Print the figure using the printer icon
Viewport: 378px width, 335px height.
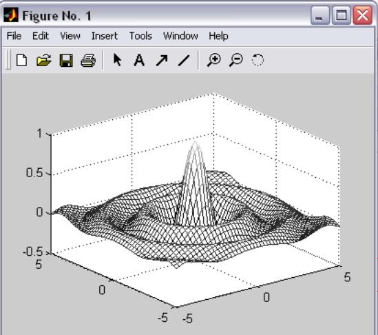[x=88, y=60]
